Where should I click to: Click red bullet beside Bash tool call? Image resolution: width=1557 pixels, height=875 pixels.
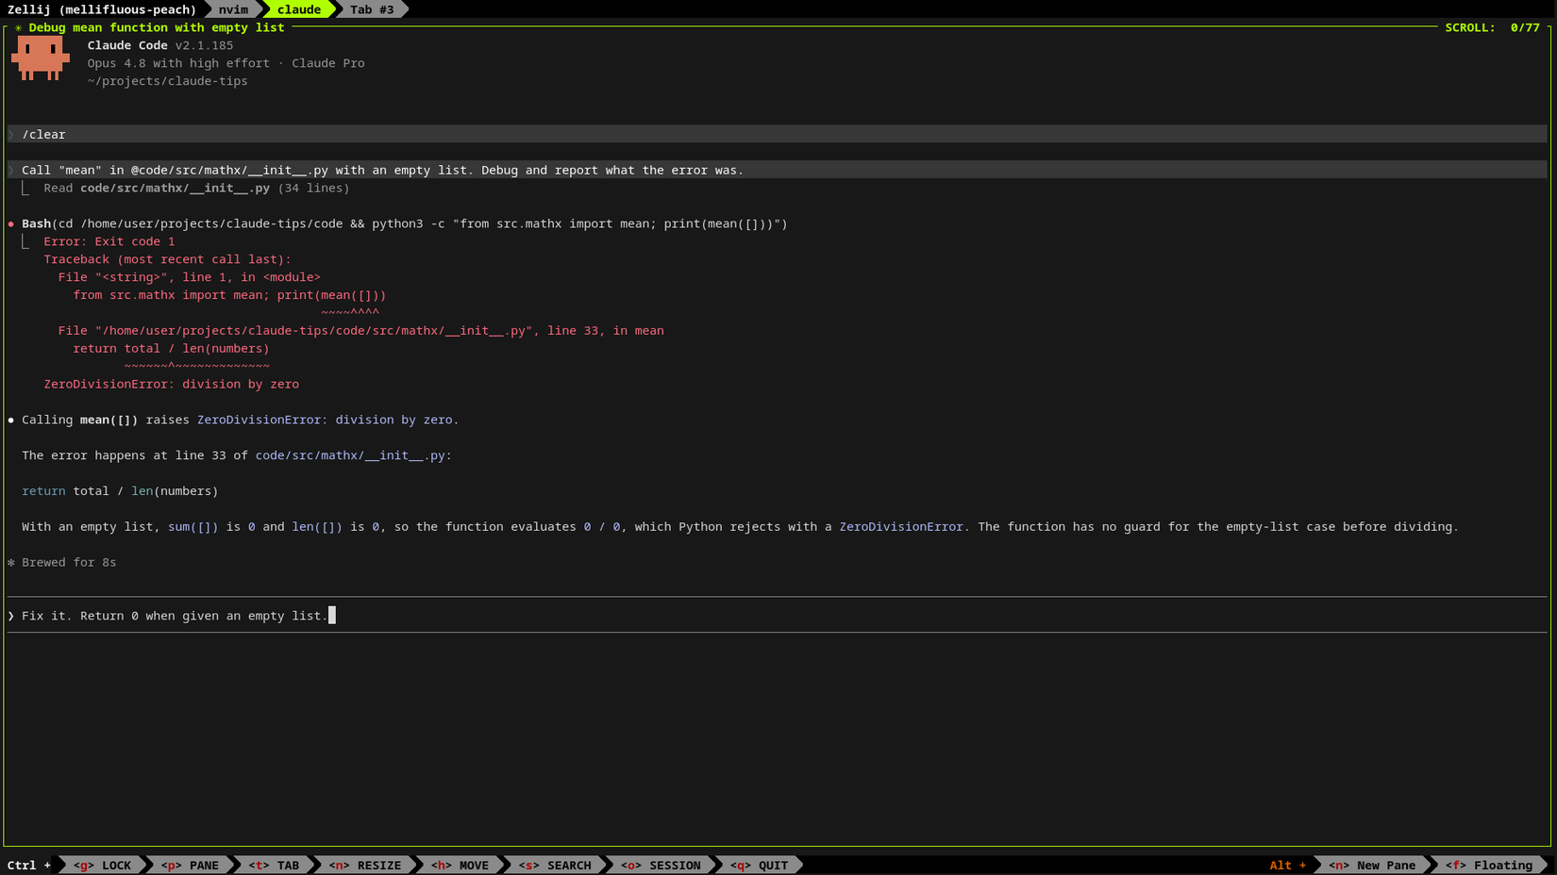[x=11, y=223]
